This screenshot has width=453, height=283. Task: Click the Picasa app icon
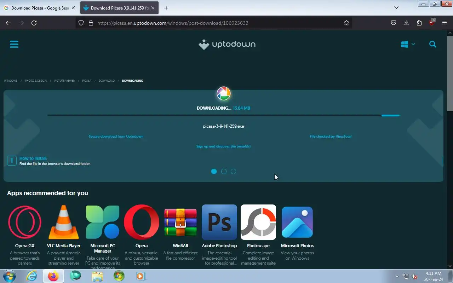pyautogui.click(x=224, y=94)
